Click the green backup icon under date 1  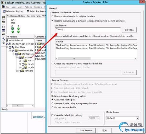click(18, 29)
